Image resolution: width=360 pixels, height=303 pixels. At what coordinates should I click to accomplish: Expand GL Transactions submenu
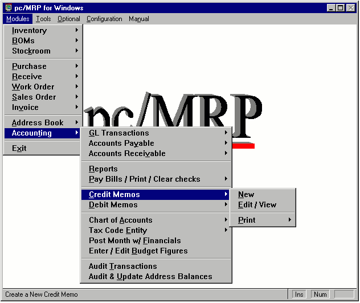coord(156,133)
